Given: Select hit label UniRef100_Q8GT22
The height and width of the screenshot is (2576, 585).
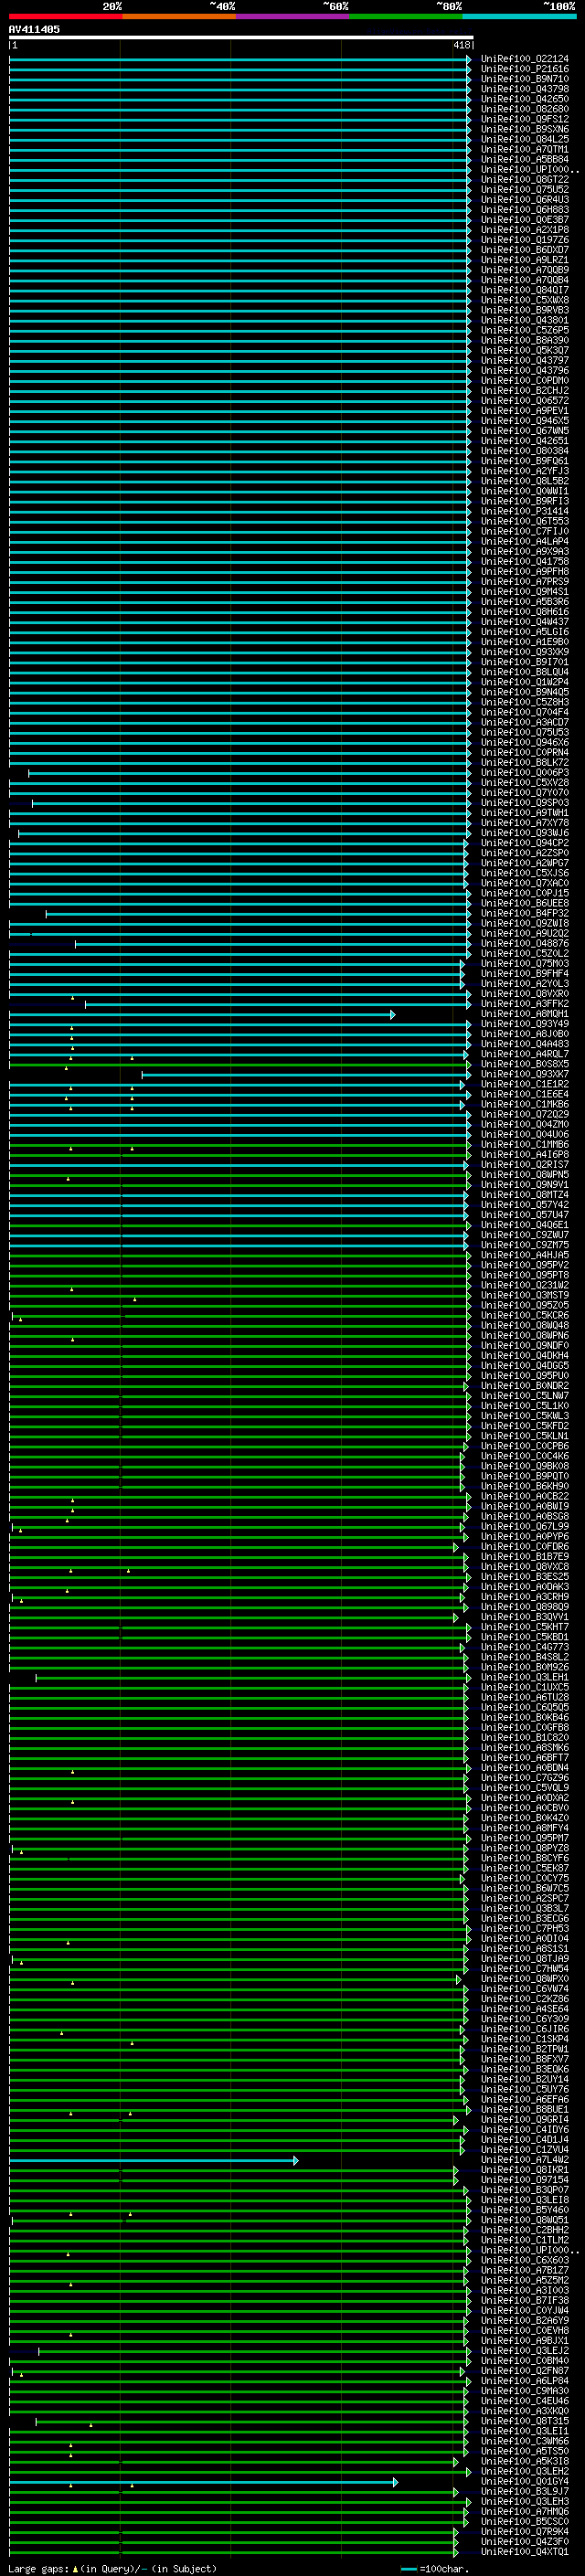Looking at the screenshot, I should tap(525, 179).
